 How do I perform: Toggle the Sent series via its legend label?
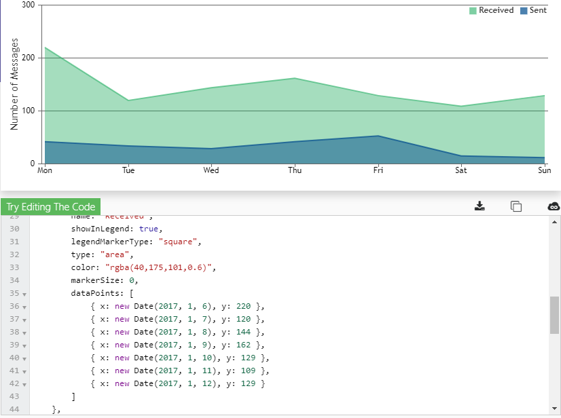(540, 10)
